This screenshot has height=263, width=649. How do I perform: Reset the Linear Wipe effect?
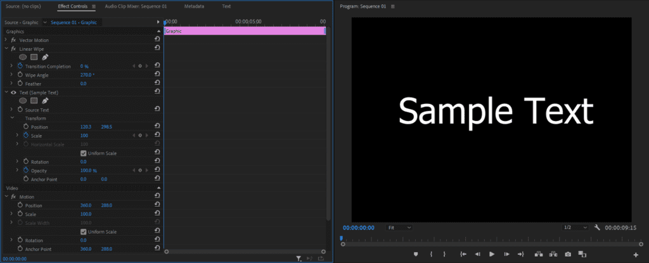[x=157, y=48]
